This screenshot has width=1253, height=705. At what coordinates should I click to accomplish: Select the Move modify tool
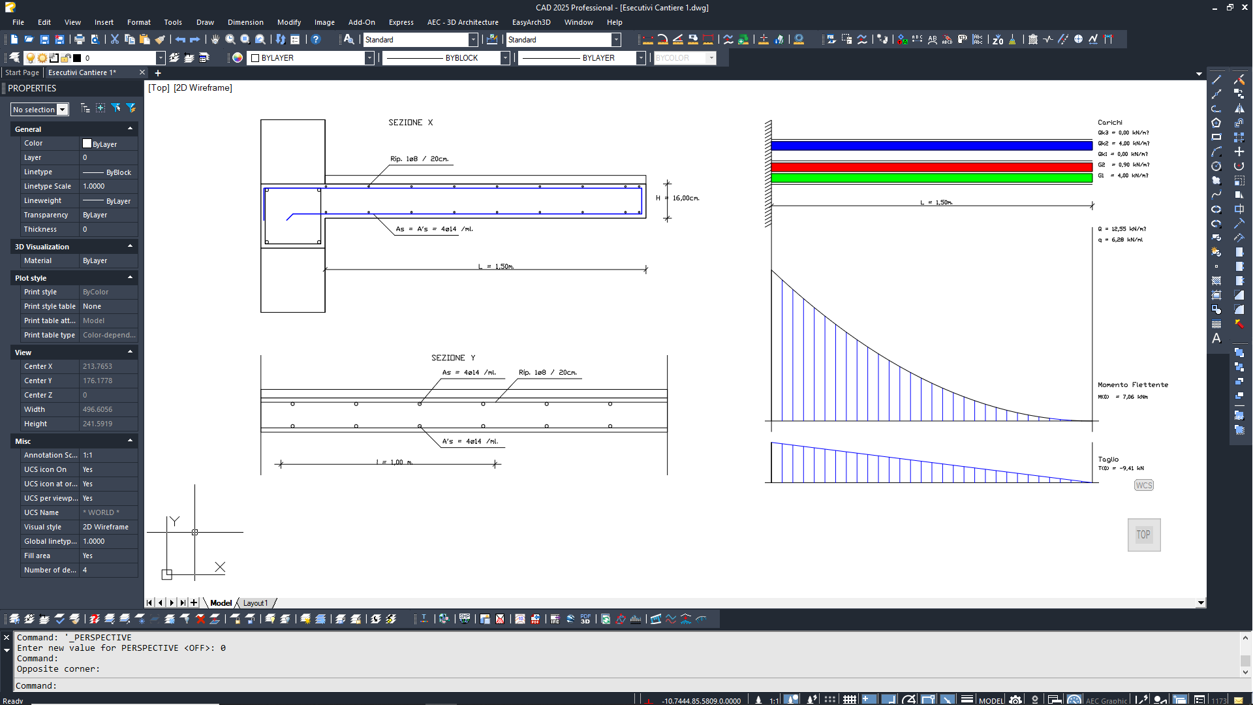pos(1239,152)
